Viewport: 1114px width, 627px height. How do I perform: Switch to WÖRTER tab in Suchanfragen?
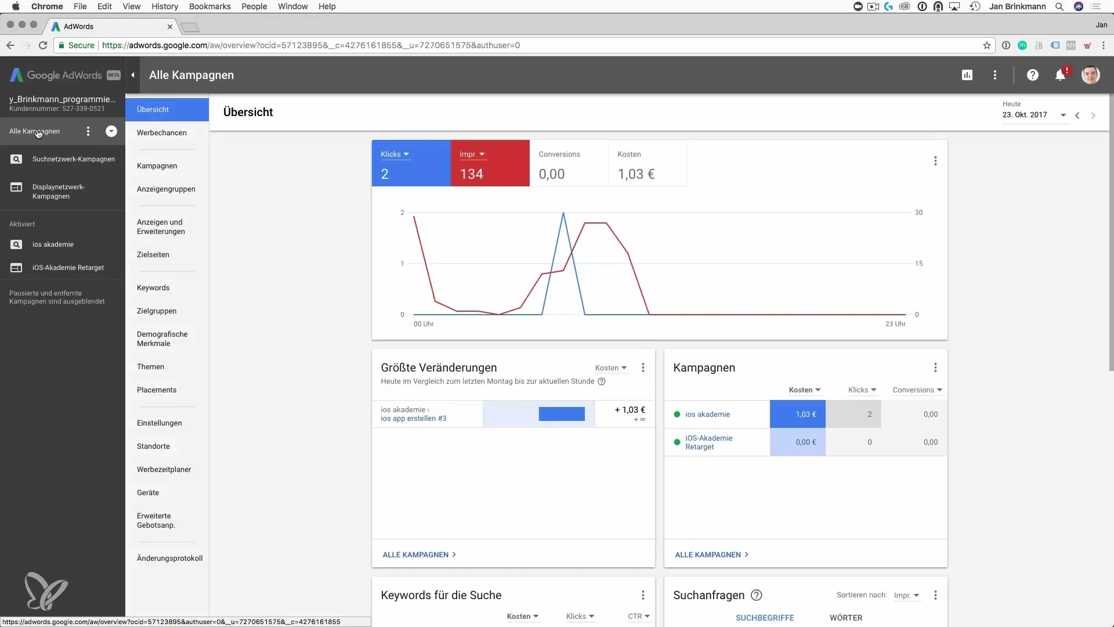click(846, 618)
